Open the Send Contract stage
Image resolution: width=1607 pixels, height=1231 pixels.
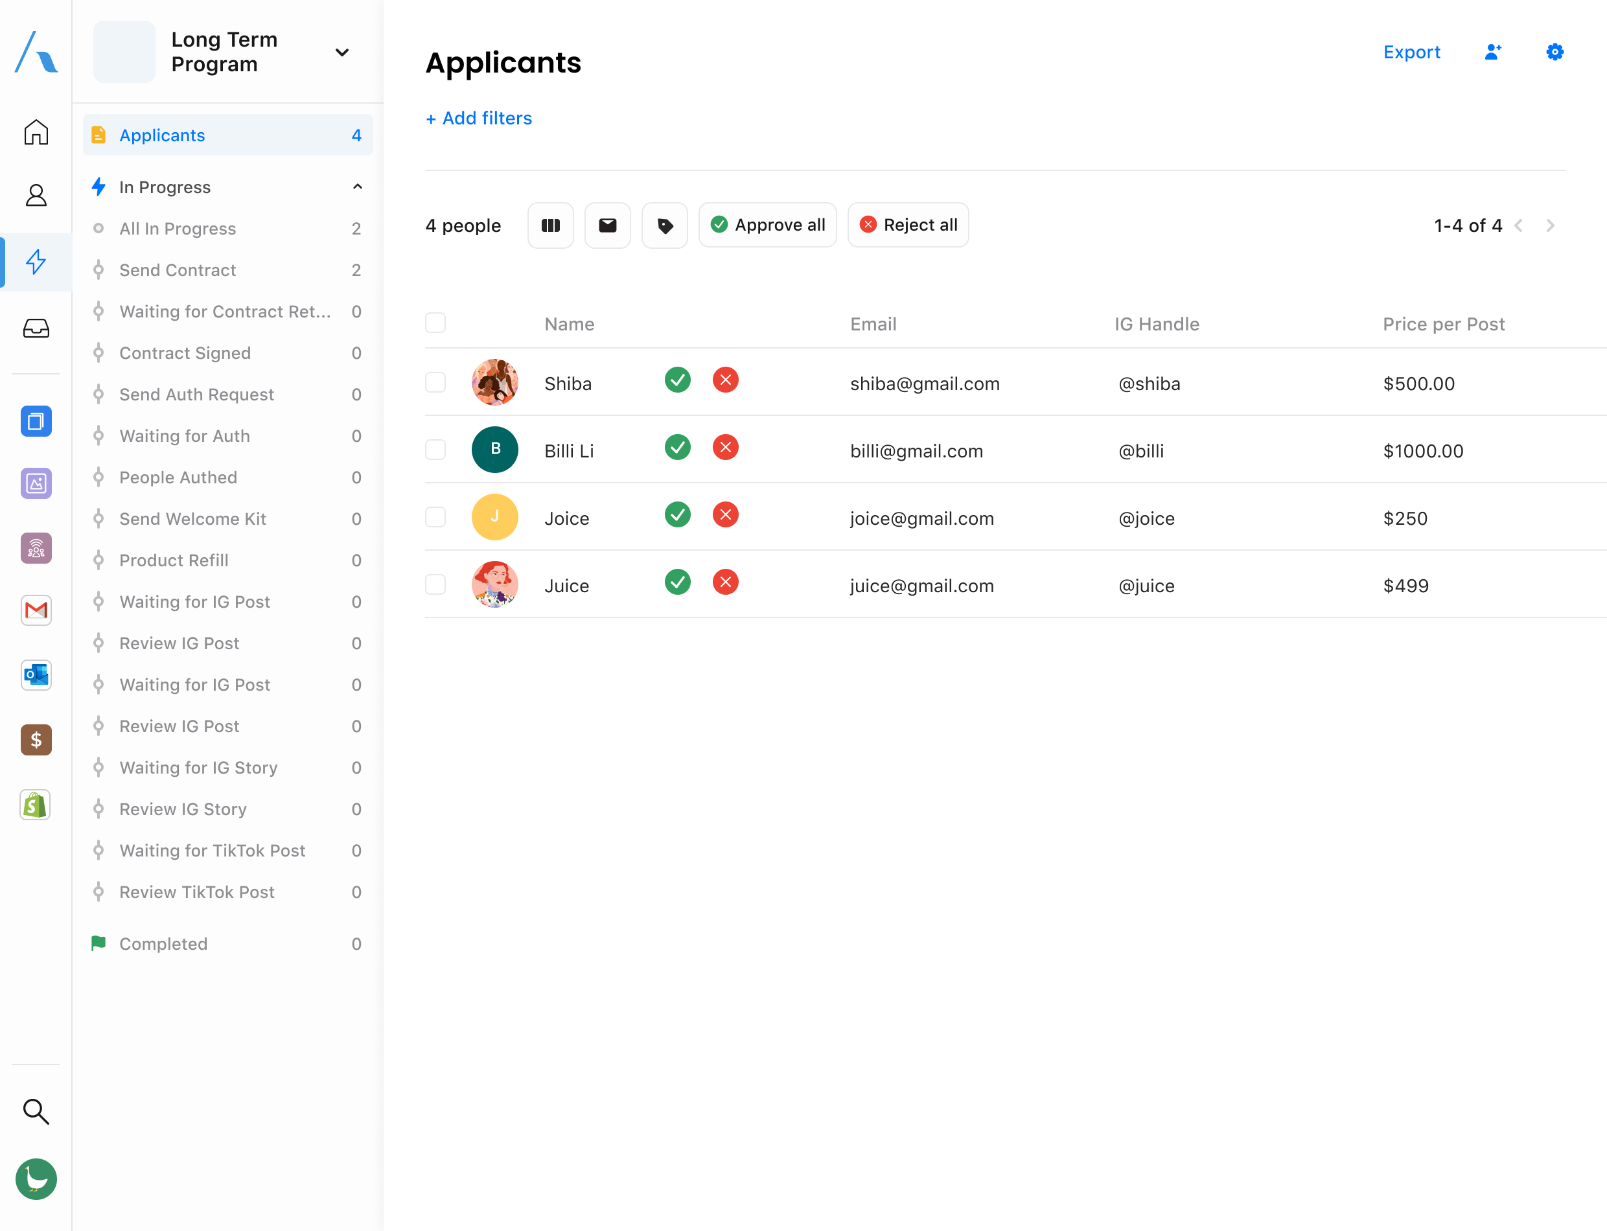tap(178, 270)
